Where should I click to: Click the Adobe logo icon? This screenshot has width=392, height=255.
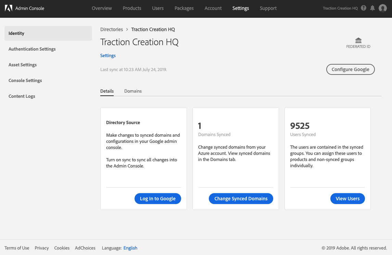[9, 8]
